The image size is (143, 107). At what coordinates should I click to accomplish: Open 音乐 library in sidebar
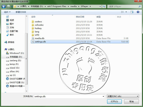(x=10, y=35)
